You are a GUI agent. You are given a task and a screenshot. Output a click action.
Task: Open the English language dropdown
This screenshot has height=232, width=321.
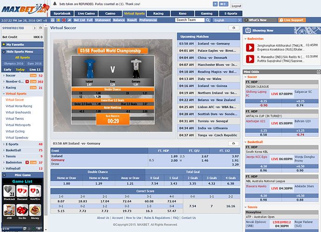(x=228, y=20)
